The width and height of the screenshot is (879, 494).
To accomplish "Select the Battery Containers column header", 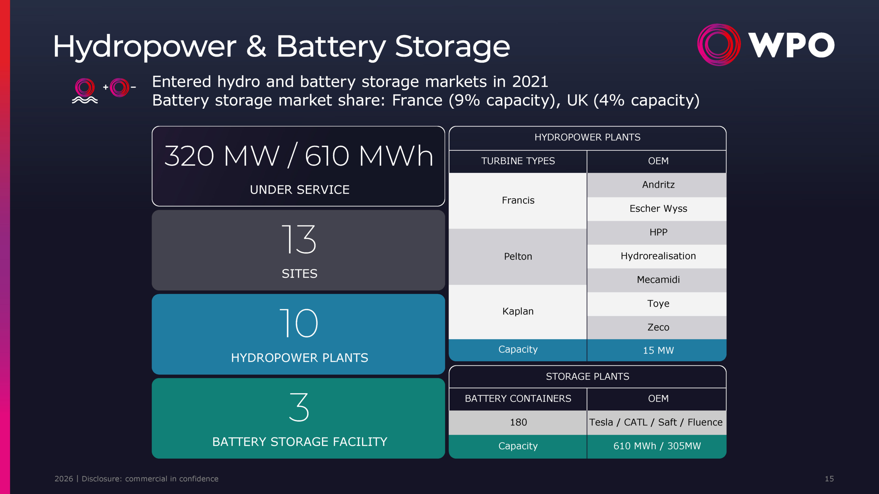I will pos(518,399).
